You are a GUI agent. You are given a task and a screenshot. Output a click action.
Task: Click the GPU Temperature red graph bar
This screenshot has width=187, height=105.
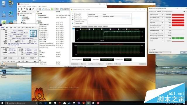178,20
